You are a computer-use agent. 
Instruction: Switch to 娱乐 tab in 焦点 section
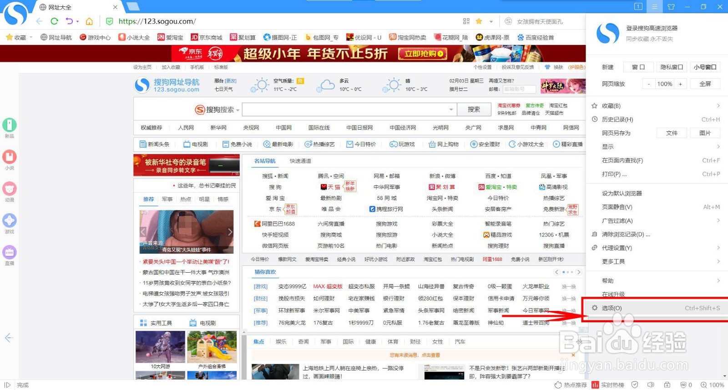click(x=281, y=341)
